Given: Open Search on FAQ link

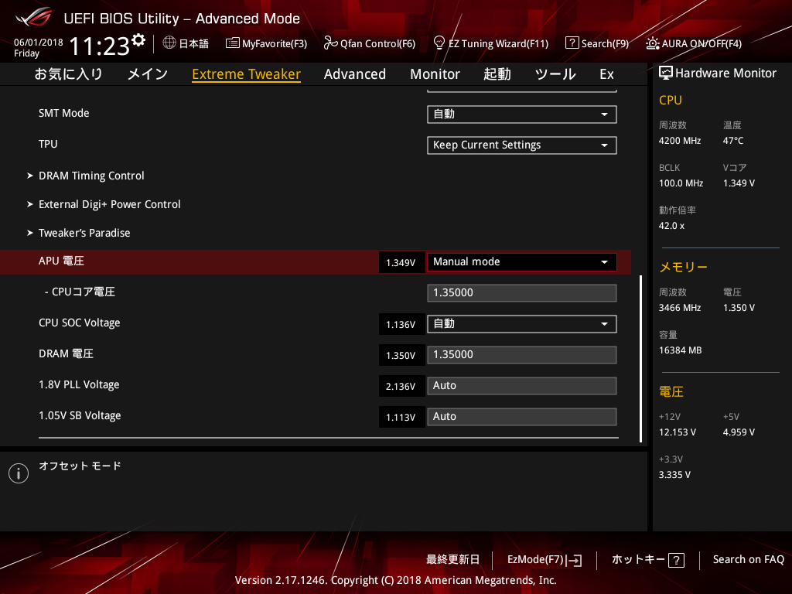Looking at the screenshot, I should (748, 560).
